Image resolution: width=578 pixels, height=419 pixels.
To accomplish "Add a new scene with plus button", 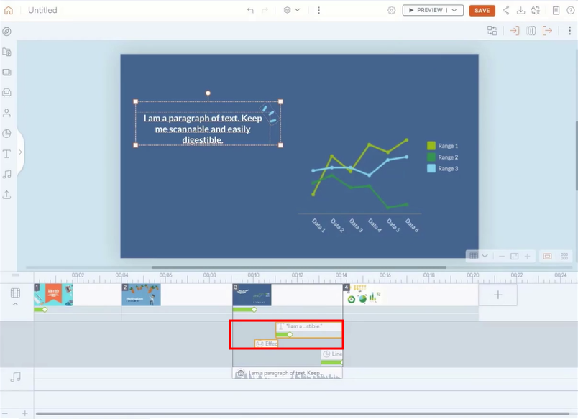I will pos(497,295).
